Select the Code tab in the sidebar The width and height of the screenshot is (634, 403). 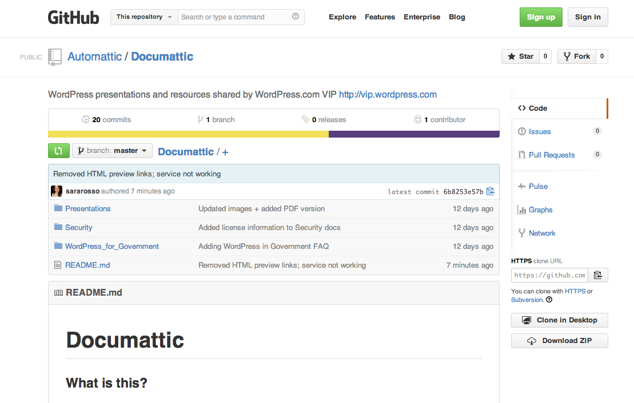coord(559,108)
